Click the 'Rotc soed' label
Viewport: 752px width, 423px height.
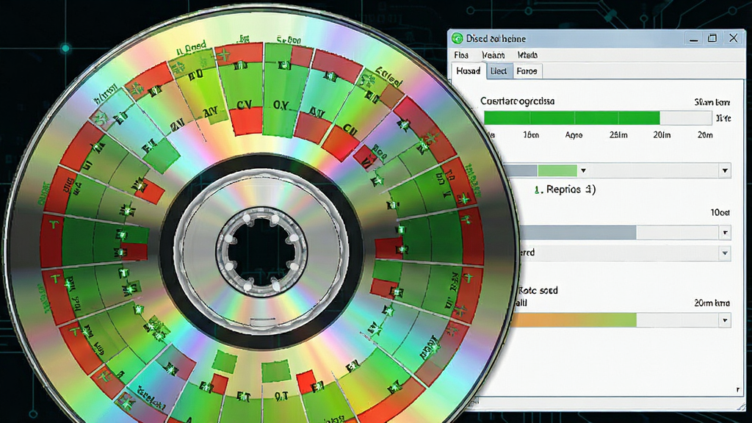point(538,290)
